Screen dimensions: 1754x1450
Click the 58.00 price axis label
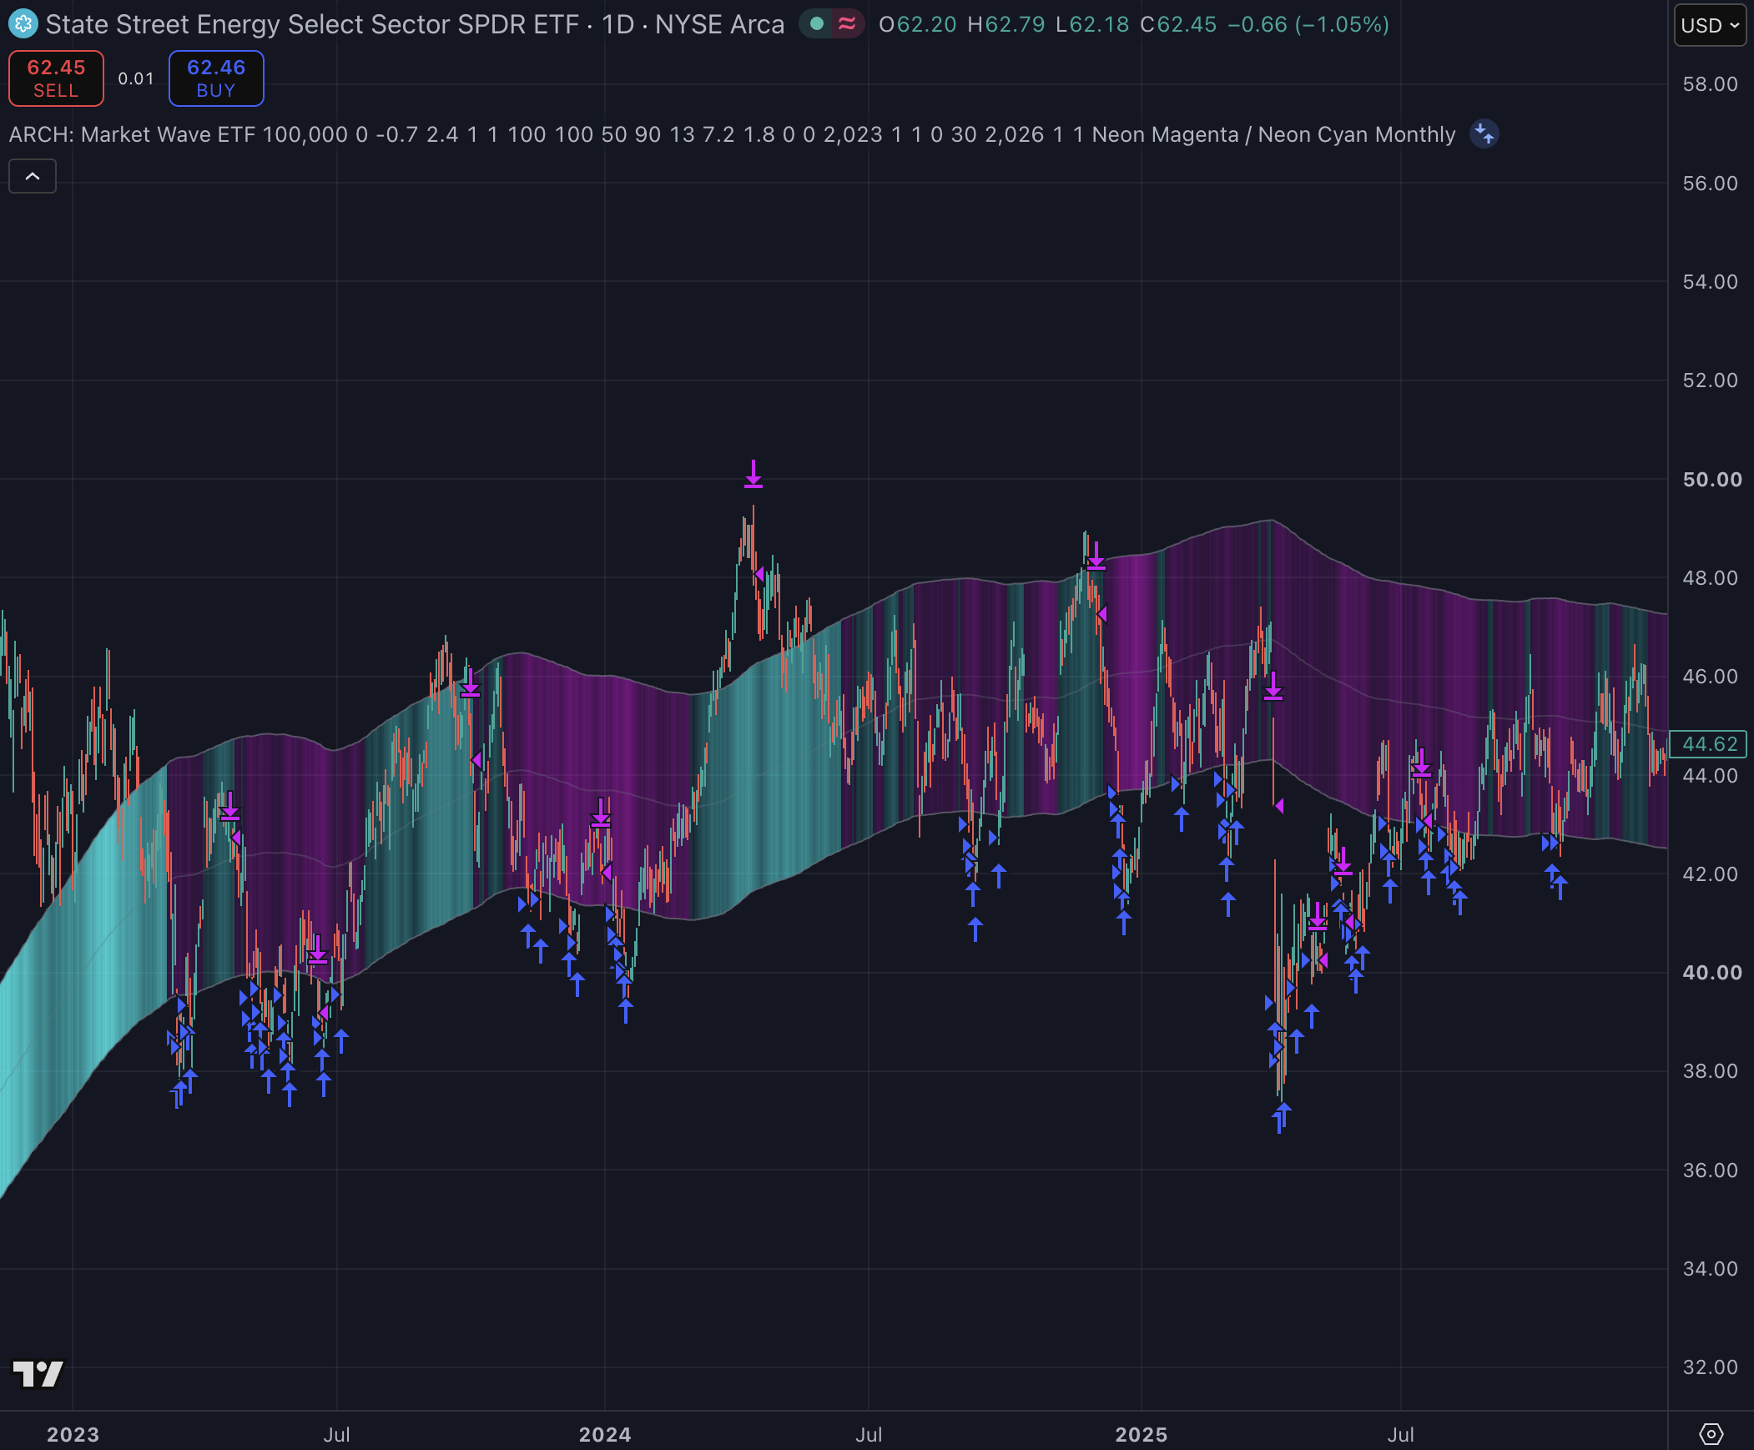pyautogui.click(x=1710, y=83)
